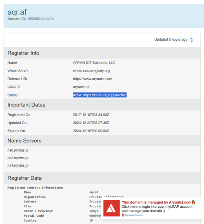204x224 pixels.
Task: Click the refresh icon beside Updated 5 hours ago
Action: [x=191, y=40]
